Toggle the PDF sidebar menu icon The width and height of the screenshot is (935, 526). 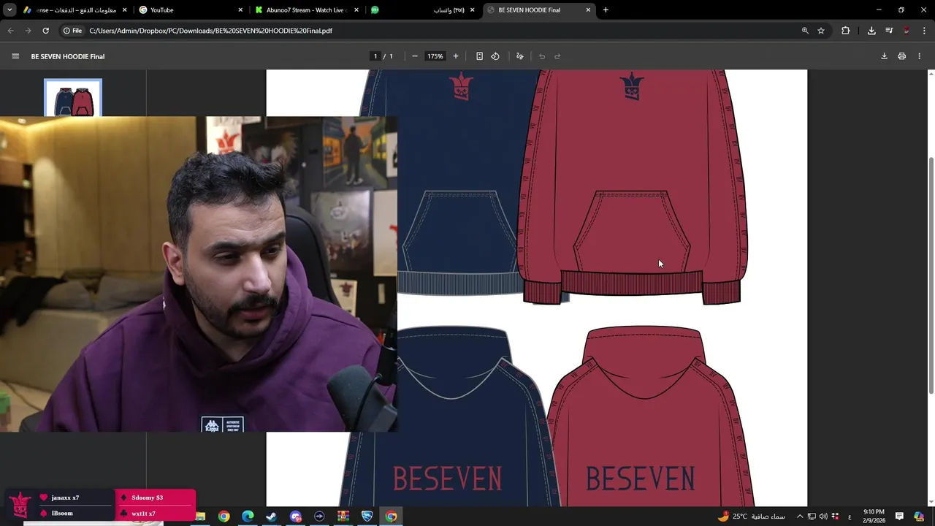(x=15, y=56)
